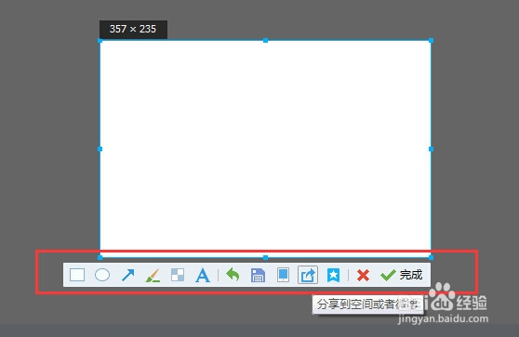The height and width of the screenshot is (337, 519).
Task: Click the 357 × 235 size label
Action: click(133, 30)
